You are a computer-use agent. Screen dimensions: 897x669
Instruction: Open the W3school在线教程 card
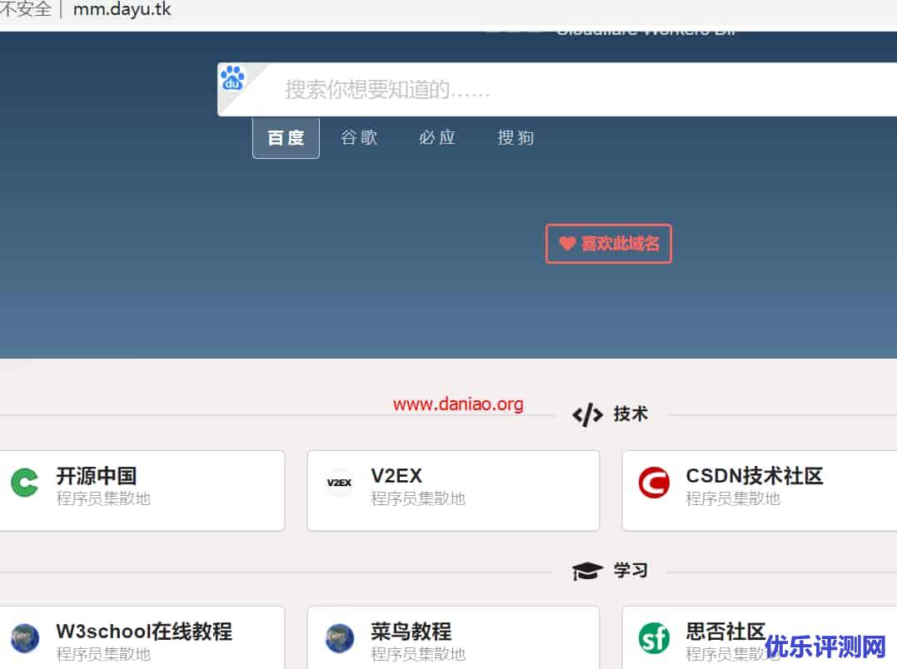coord(142,637)
